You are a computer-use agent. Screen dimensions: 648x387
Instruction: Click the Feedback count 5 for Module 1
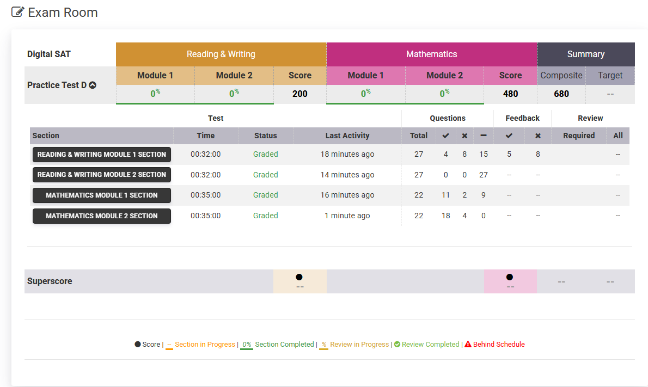coord(509,154)
